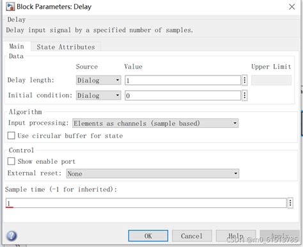Focus the Delay length value field

[x=183, y=80]
